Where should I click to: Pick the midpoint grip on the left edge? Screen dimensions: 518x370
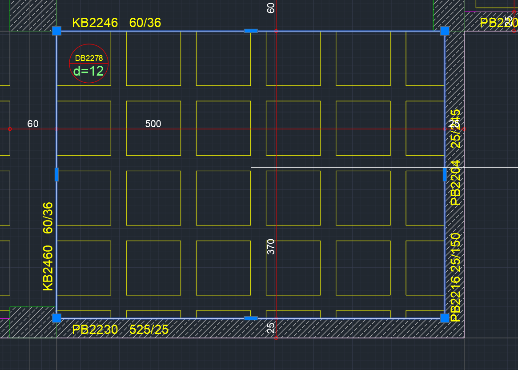56,175
